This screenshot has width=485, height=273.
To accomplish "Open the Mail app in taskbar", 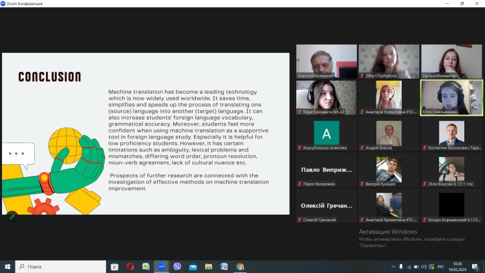I will pyautogui.click(x=193, y=267).
